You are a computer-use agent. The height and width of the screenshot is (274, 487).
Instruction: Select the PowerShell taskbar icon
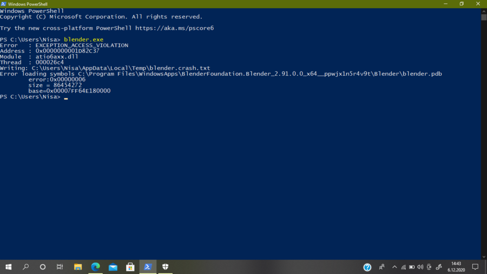coord(148,267)
